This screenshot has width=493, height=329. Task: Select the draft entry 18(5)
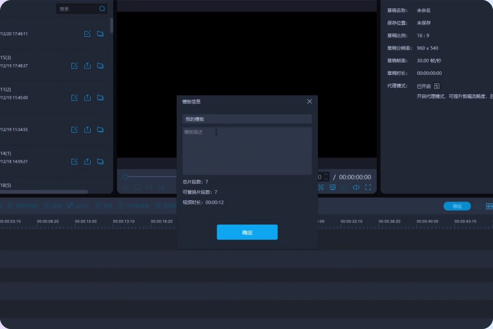coord(6,185)
